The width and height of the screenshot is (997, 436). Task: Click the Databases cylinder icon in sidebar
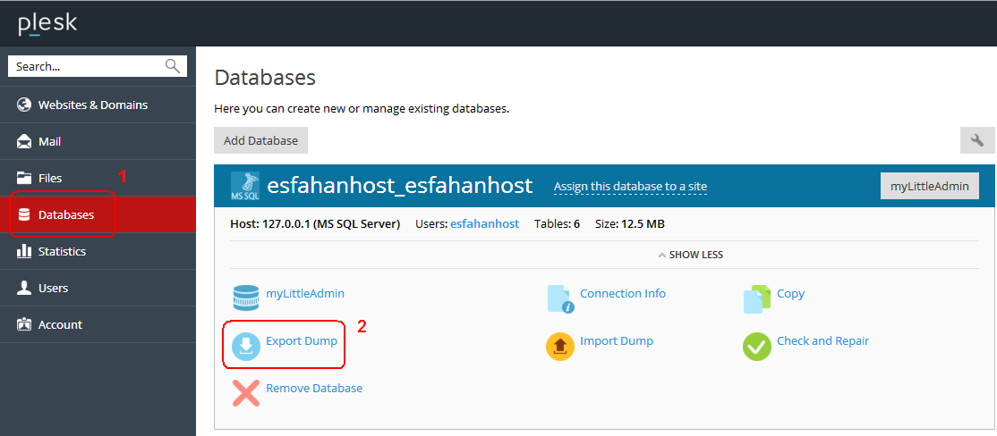[24, 214]
